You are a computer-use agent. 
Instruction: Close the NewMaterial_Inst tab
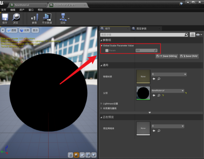click(85, 5)
